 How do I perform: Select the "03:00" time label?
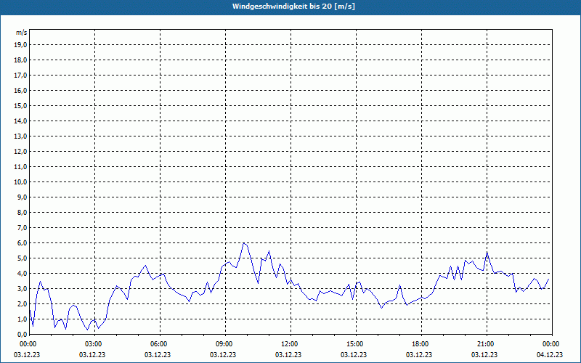tap(94, 344)
